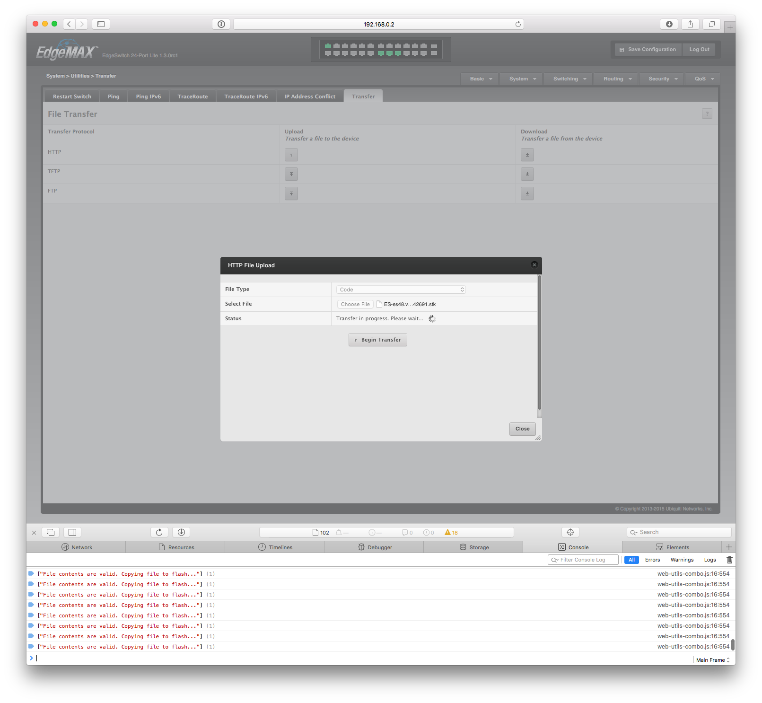The width and height of the screenshot is (762, 703).
Task: Filter console to Errors only
Action: point(652,560)
